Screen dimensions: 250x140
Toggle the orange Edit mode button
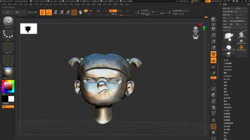click(x=43, y=12)
